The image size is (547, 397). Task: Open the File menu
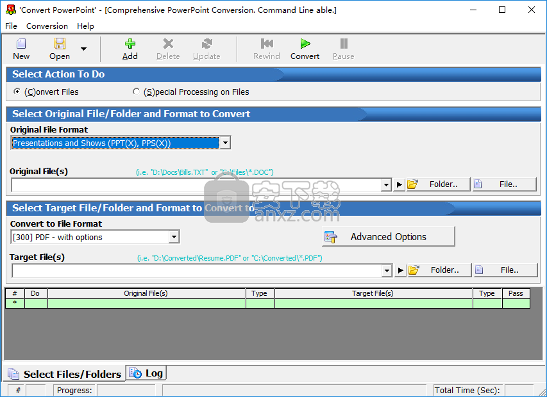pos(11,26)
